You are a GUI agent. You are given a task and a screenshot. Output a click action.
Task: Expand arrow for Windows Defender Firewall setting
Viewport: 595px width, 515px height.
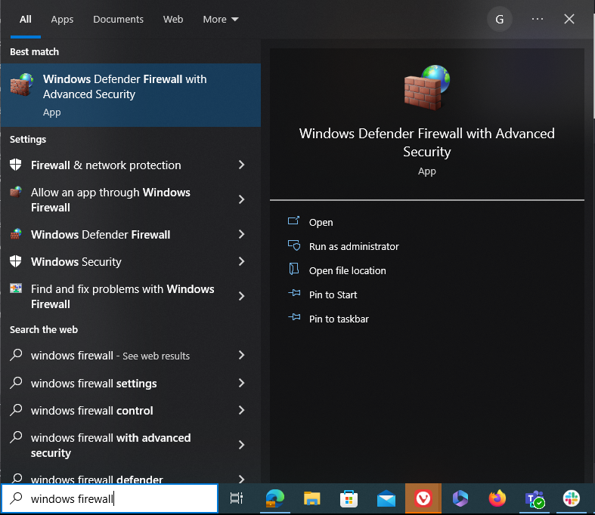(241, 234)
